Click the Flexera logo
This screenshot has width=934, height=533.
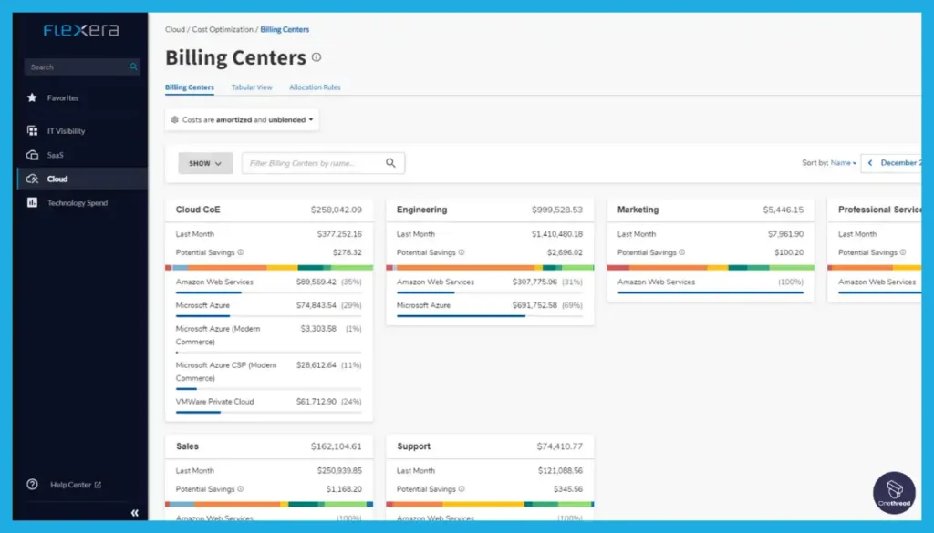[x=81, y=30]
